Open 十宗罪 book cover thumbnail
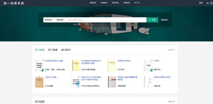 tap(148, 65)
